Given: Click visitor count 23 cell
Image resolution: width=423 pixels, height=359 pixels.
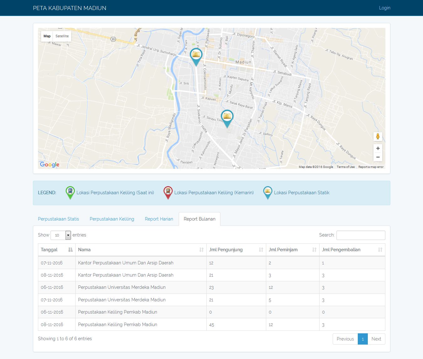Looking at the screenshot, I should (211, 287).
